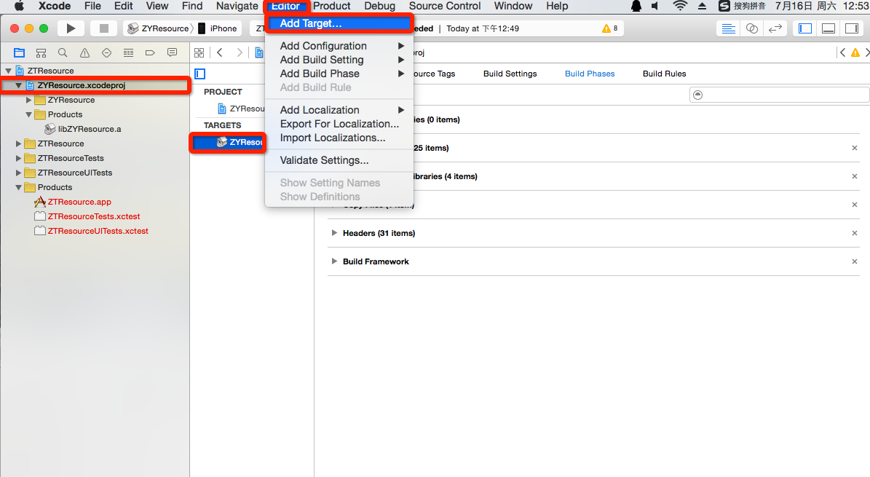Click the build phases filter field
This screenshot has height=477, width=870.
(x=779, y=95)
